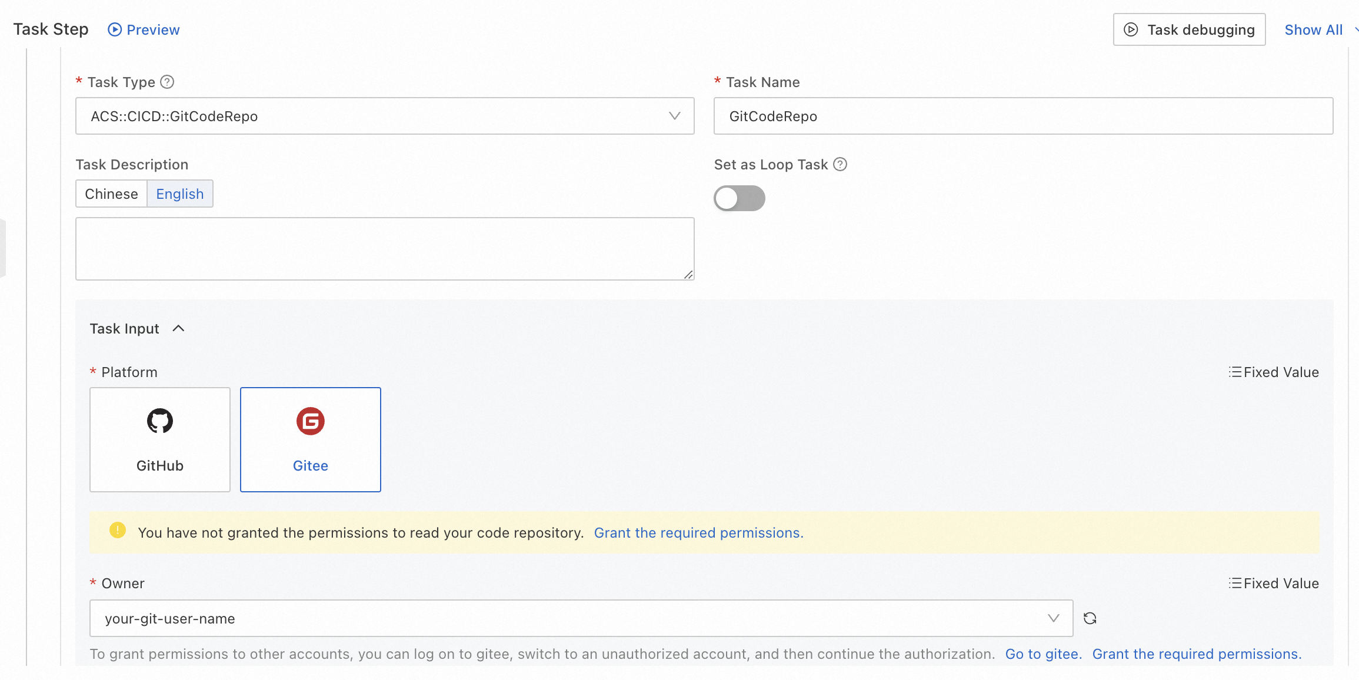Click the refresh icon beside Owner field

[x=1090, y=618]
